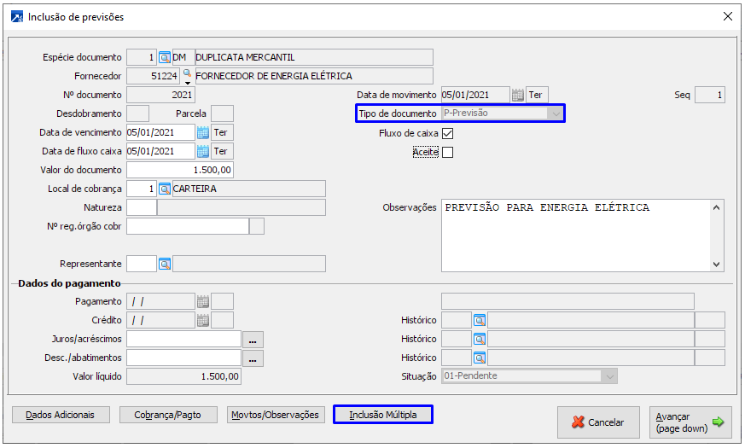This screenshot has width=745, height=448.
Task: Open Cobrança/Pagto button
Action: 168,415
